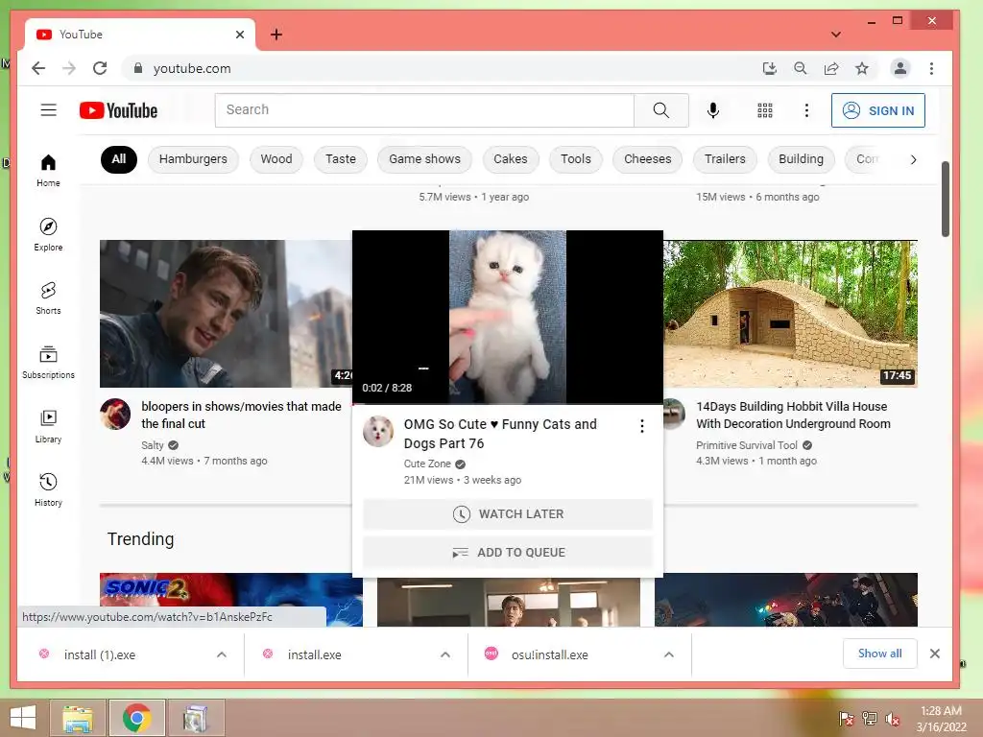Select the Hamburgers filter chip
This screenshot has height=737, width=983.
point(193,159)
